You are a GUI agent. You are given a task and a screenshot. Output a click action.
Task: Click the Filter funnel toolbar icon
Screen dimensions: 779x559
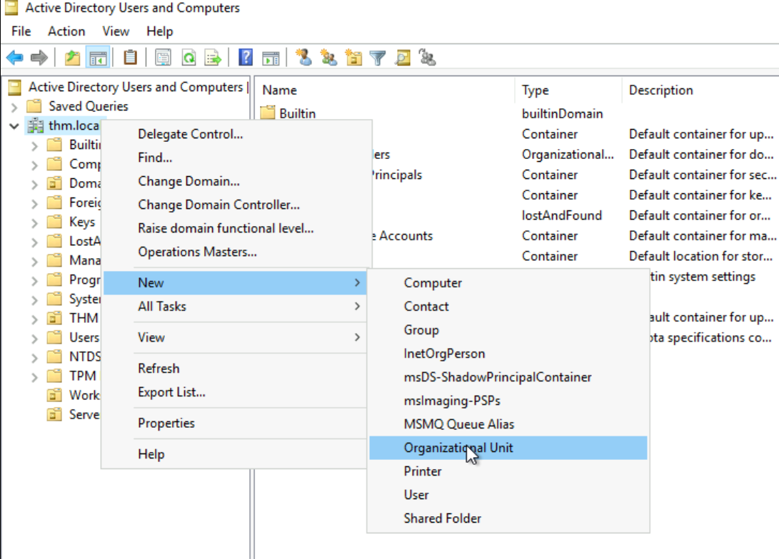coord(378,58)
